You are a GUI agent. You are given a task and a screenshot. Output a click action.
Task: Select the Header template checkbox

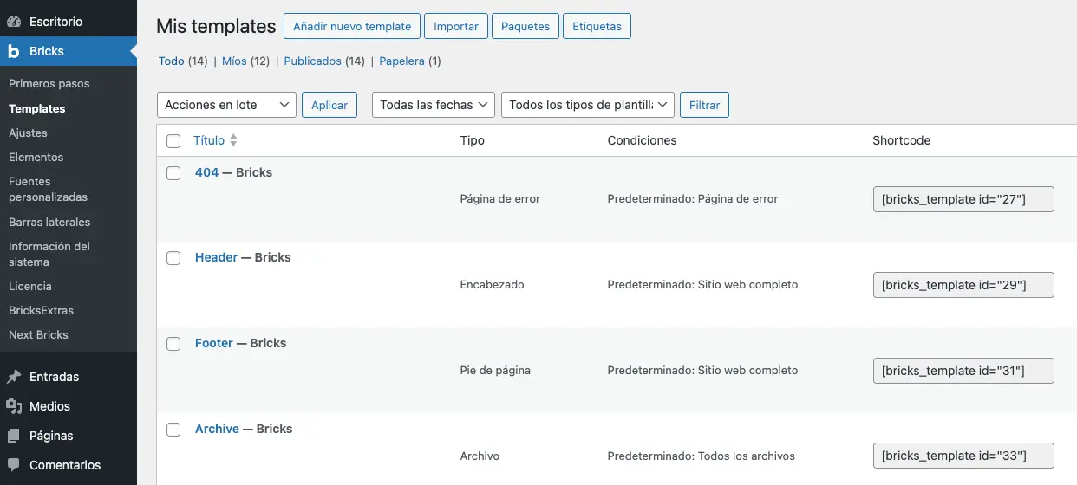point(173,258)
